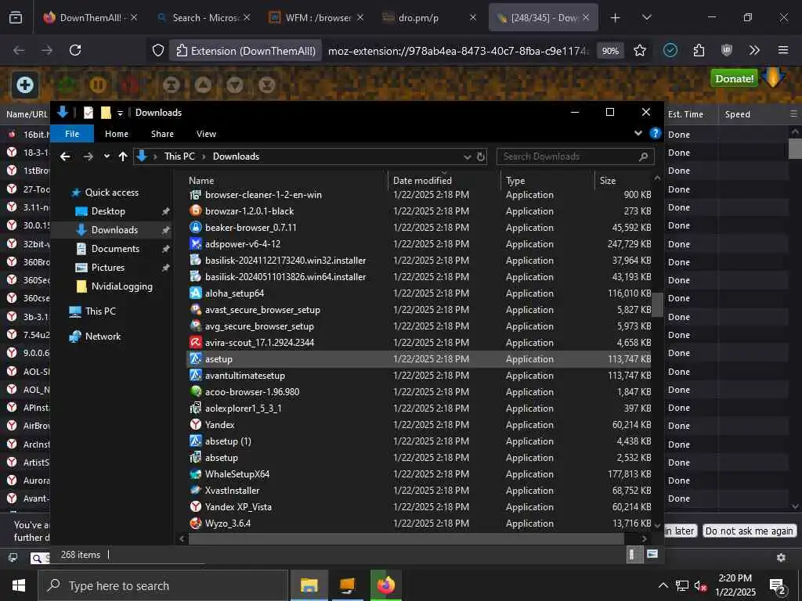802x601 pixels.
Task: Click the Firefox taskbar icon
Action: click(x=386, y=585)
